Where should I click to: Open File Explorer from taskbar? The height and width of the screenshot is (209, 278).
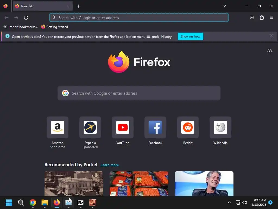(x=45, y=202)
